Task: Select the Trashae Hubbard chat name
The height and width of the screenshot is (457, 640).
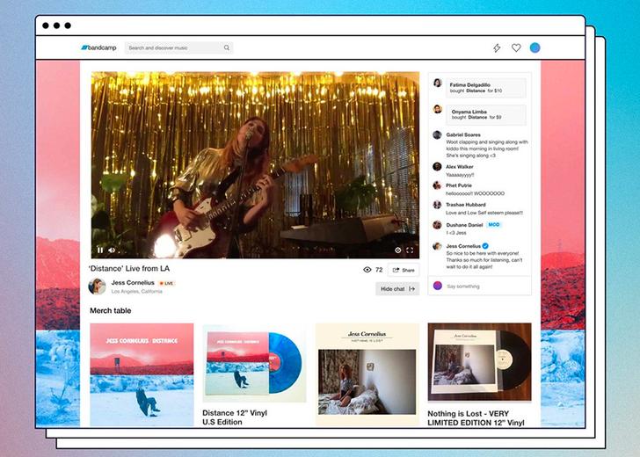Action: coord(466,205)
